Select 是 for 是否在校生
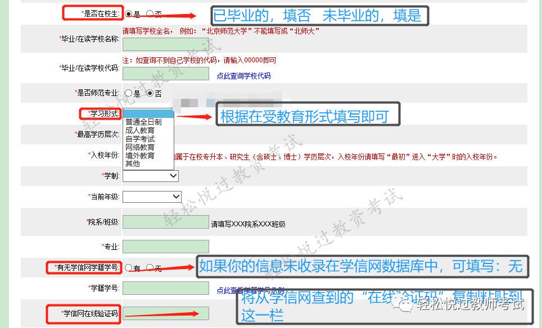542x328 pixels. [129, 14]
